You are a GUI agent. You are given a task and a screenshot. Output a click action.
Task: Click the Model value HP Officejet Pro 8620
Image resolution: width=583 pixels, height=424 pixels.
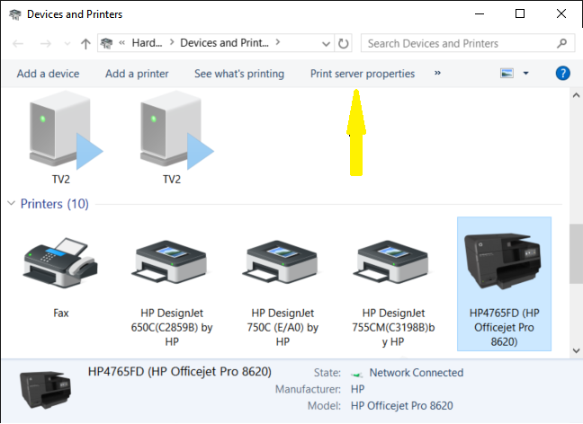pyautogui.click(x=402, y=406)
